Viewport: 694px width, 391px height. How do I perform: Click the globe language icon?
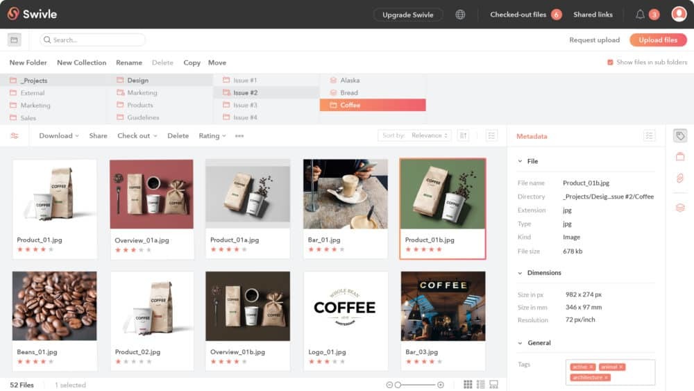pos(460,15)
